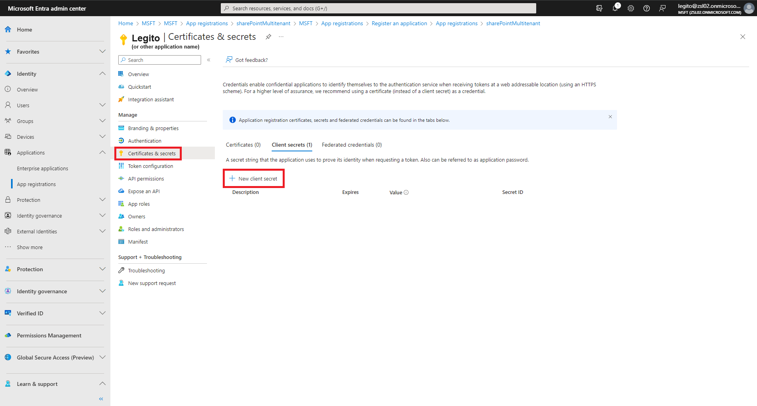This screenshot has width=757, height=406.
Task: Switch to Federated credentials (0) tab
Action: 352,145
